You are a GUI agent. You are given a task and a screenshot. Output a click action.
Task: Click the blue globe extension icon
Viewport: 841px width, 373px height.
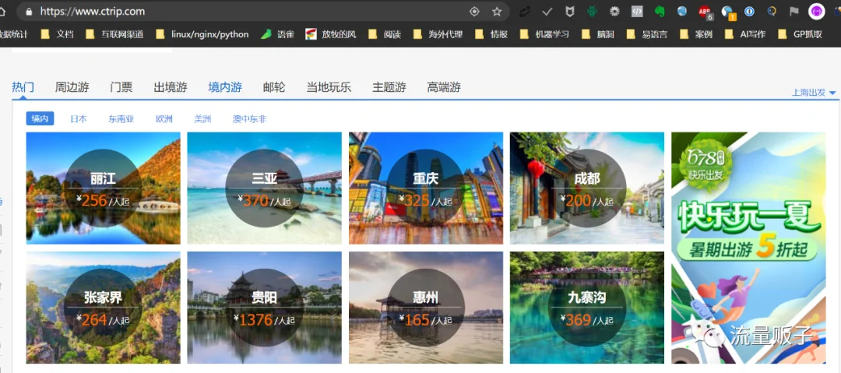681,11
